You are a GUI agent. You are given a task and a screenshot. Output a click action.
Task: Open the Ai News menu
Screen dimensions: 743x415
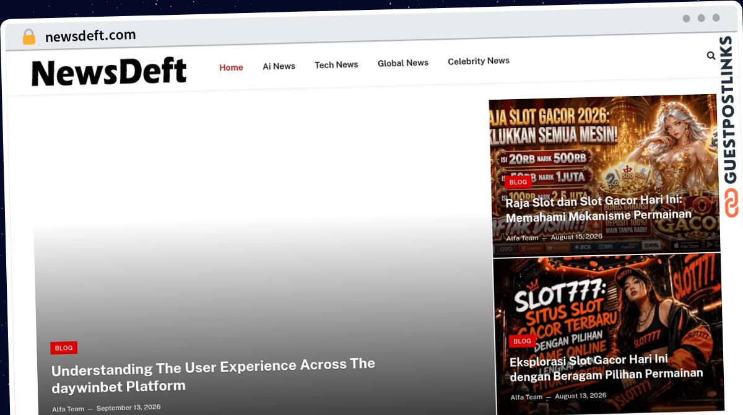click(279, 66)
